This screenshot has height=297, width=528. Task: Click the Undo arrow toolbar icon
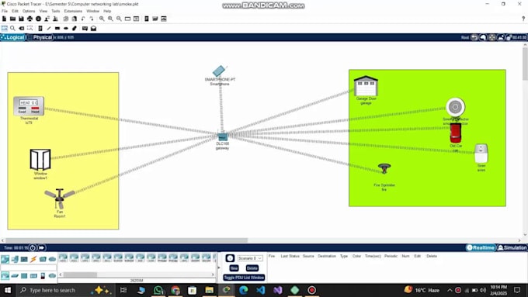83,19
